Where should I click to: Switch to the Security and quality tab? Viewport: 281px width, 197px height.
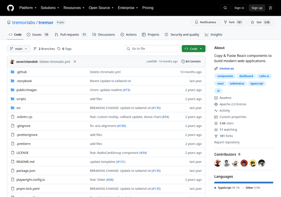(182, 34)
